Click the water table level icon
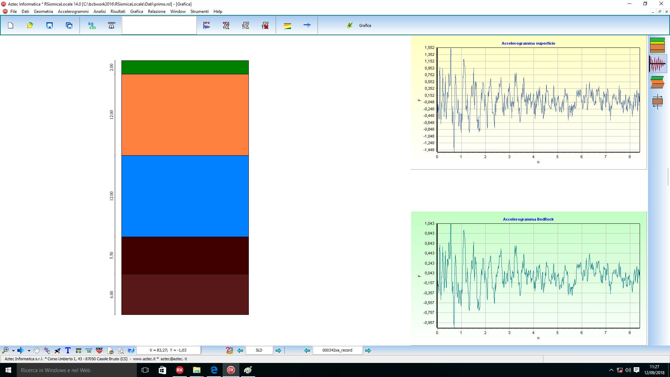This screenshot has height=377, width=670. pos(307,25)
